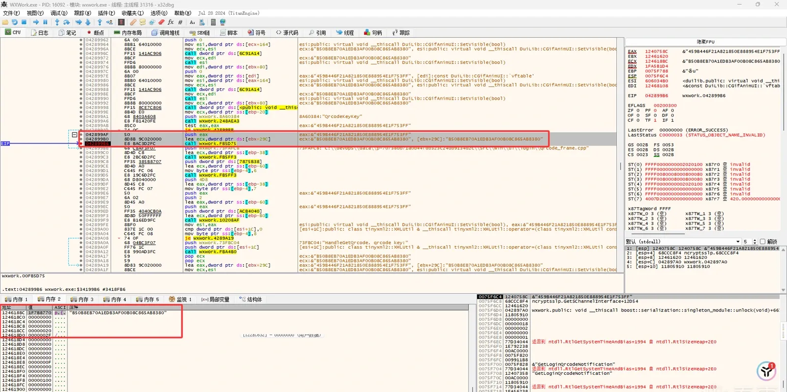The width and height of the screenshot is (787, 392).
Task: Select the 内存 2 dump tab
Action: click(x=49, y=299)
